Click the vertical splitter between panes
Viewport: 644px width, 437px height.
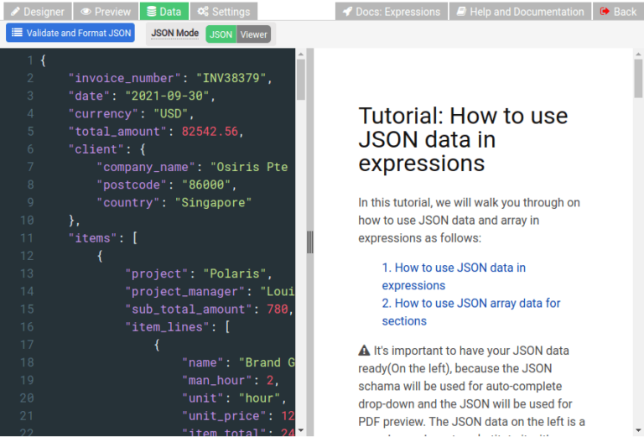click(309, 242)
